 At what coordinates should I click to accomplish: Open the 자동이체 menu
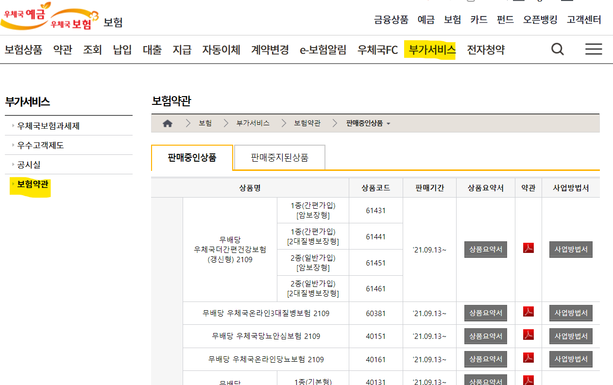coord(221,50)
